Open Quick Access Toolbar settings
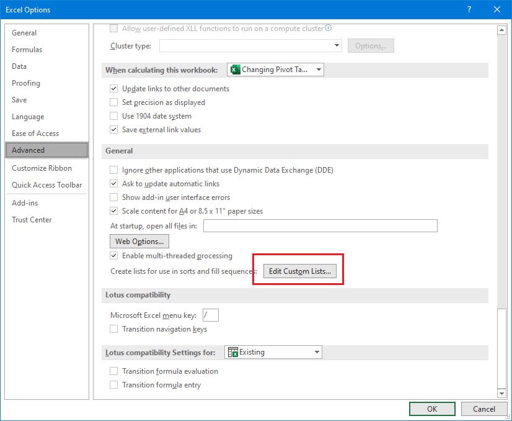This screenshot has width=512, height=421. click(x=47, y=185)
